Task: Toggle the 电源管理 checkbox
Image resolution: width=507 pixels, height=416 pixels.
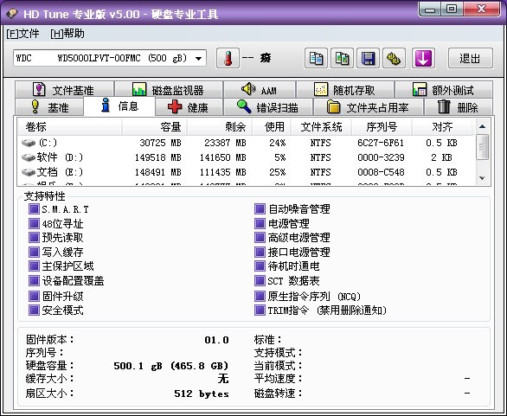Action: click(x=260, y=223)
